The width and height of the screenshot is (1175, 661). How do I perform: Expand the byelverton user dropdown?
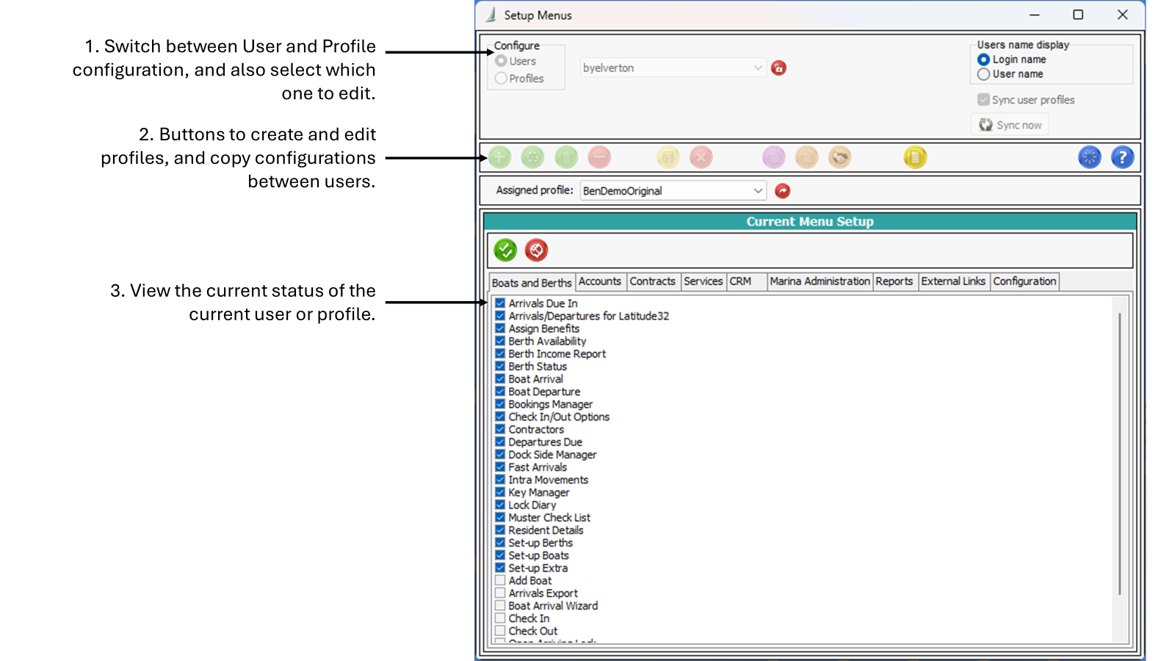click(x=757, y=68)
